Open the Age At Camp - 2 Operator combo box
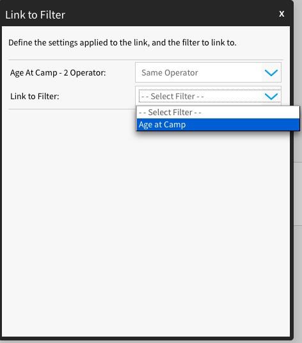Screen dimensions: 302x343 click(208, 72)
